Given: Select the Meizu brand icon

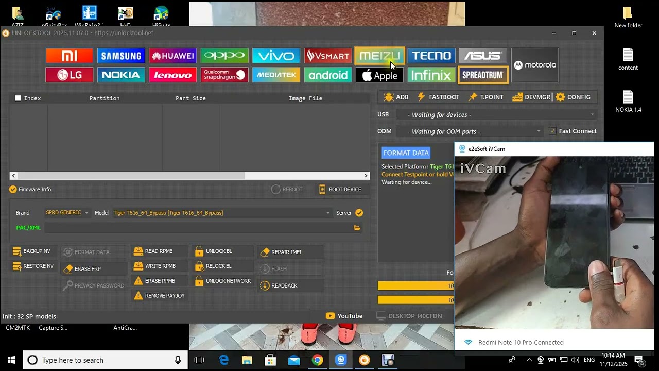Looking at the screenshot, I should tap(380, 56).
